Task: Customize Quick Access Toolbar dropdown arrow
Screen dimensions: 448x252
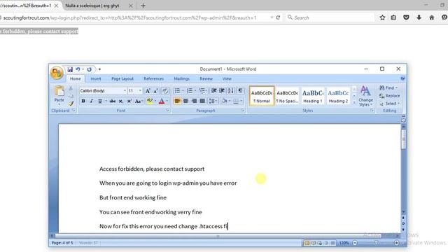Action: (x=99, y=69)
